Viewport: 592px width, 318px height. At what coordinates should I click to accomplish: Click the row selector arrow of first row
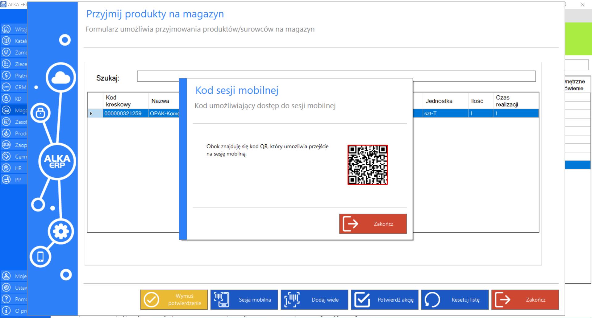95,113
